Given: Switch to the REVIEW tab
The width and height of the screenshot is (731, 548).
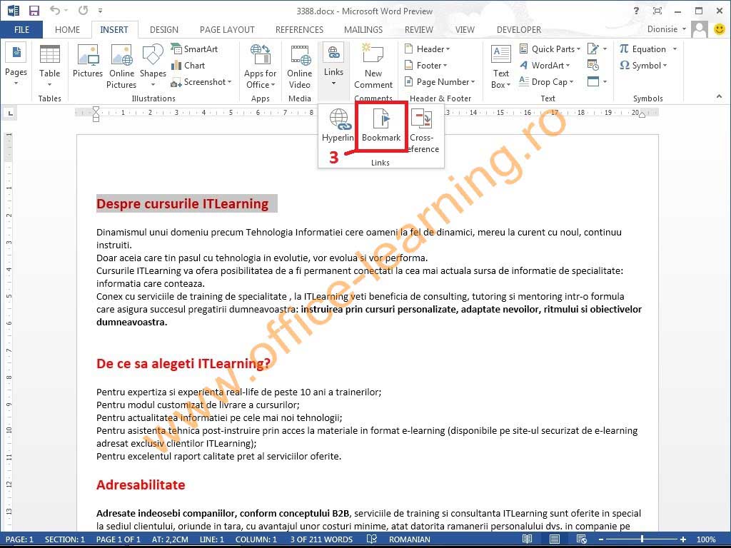Looking at the screenshot, I should pos(418,30).
